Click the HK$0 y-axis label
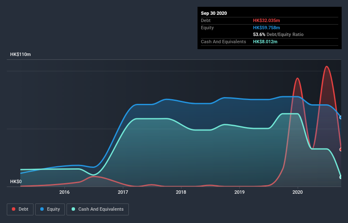This screenshot has height=223, width=348. pos(16,181)
